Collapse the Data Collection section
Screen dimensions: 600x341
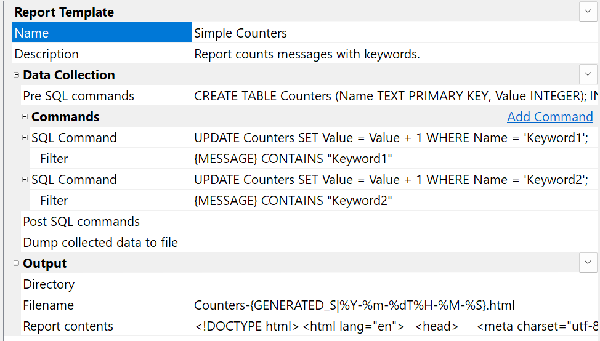[x=16, y=75]
